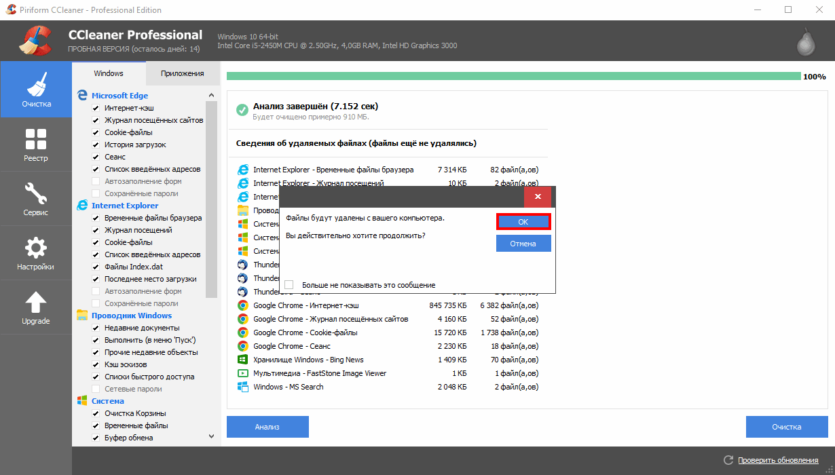Confirm deletion with OK button

click(523, 222)
